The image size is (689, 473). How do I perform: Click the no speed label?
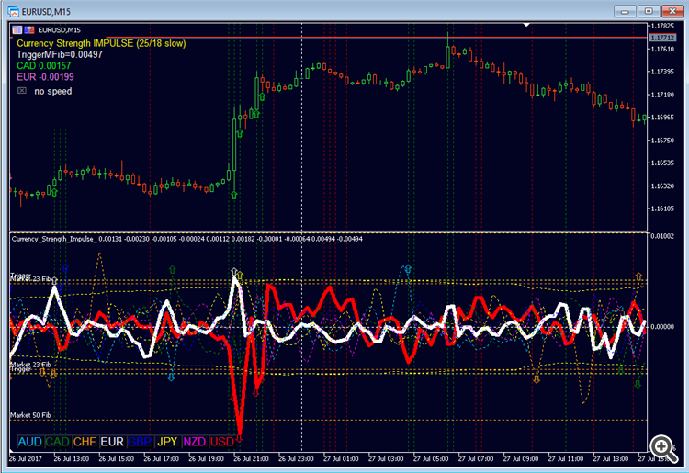coord(52,91)
